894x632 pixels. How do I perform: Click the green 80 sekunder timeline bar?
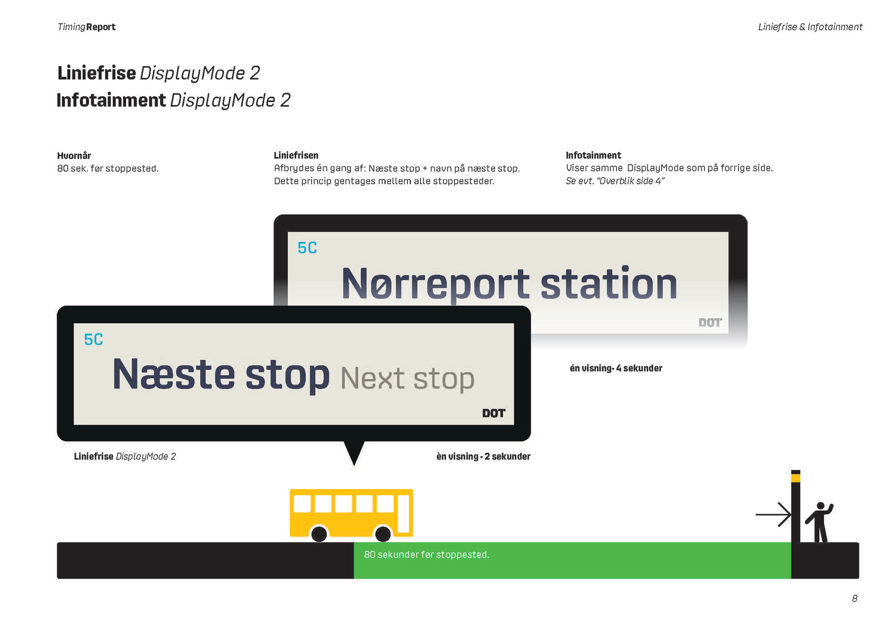point(572,560)
